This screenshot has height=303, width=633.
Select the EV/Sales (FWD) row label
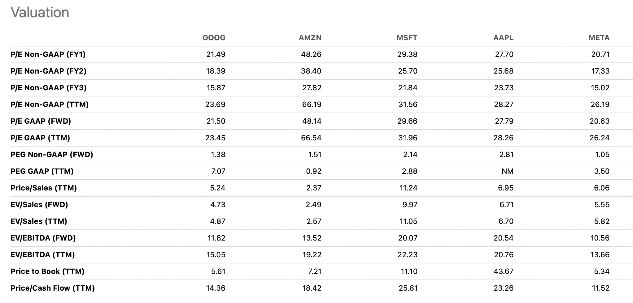pos(39,205)
